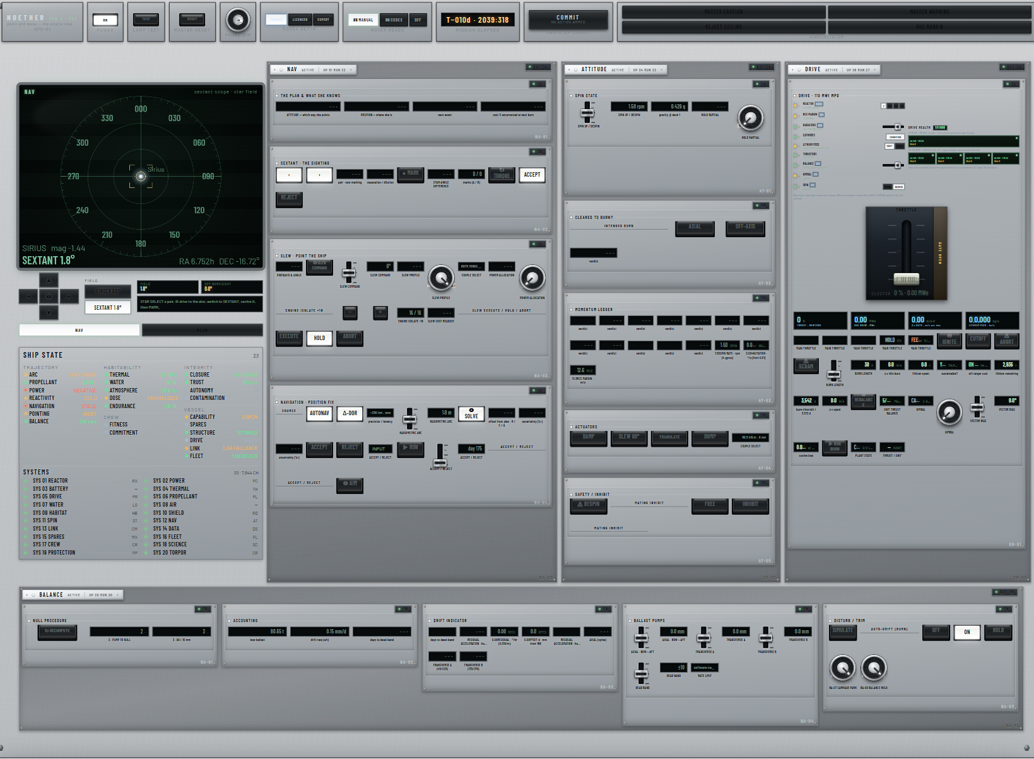Select Sextant 1.8° field mode
Image resolution: width=1034 pixels, height=759 pixels.
(108, 307)
